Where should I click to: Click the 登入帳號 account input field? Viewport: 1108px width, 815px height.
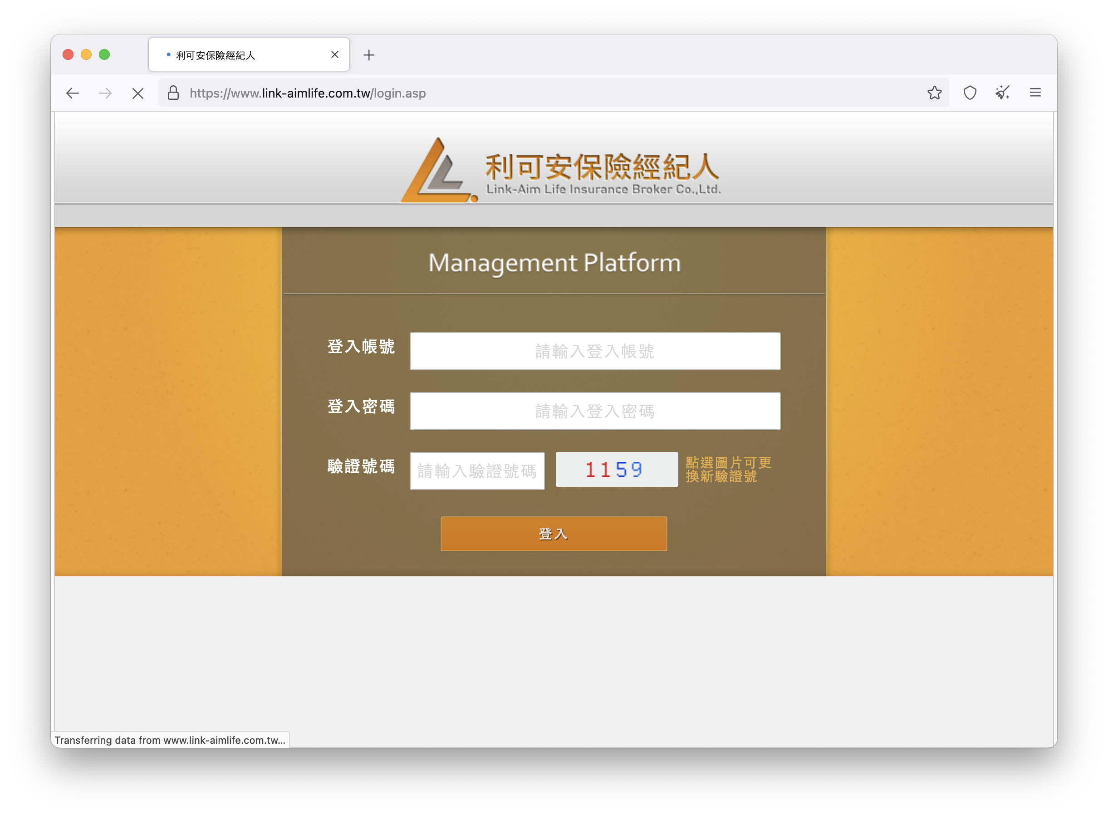tap(595, 351)
